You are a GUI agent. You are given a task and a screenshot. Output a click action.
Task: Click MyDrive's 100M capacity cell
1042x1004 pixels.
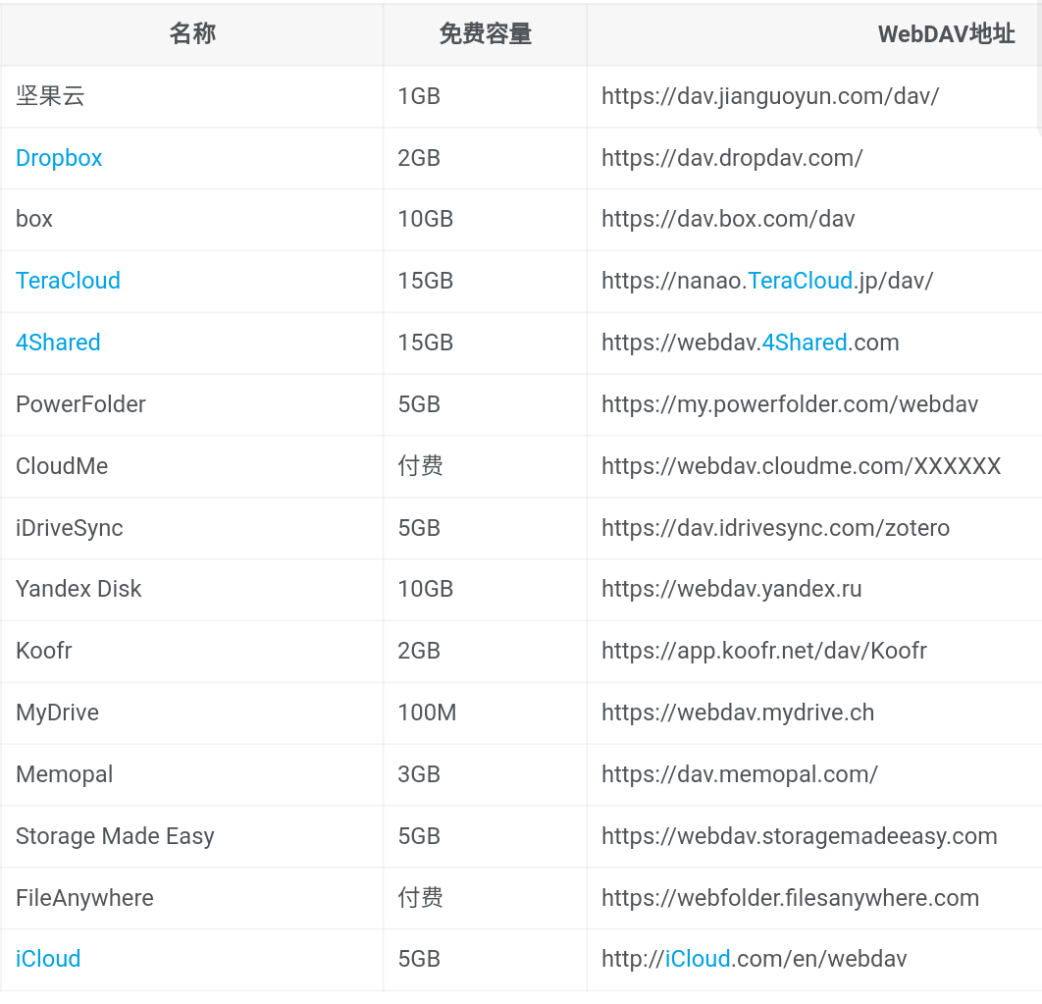[427, 713]
